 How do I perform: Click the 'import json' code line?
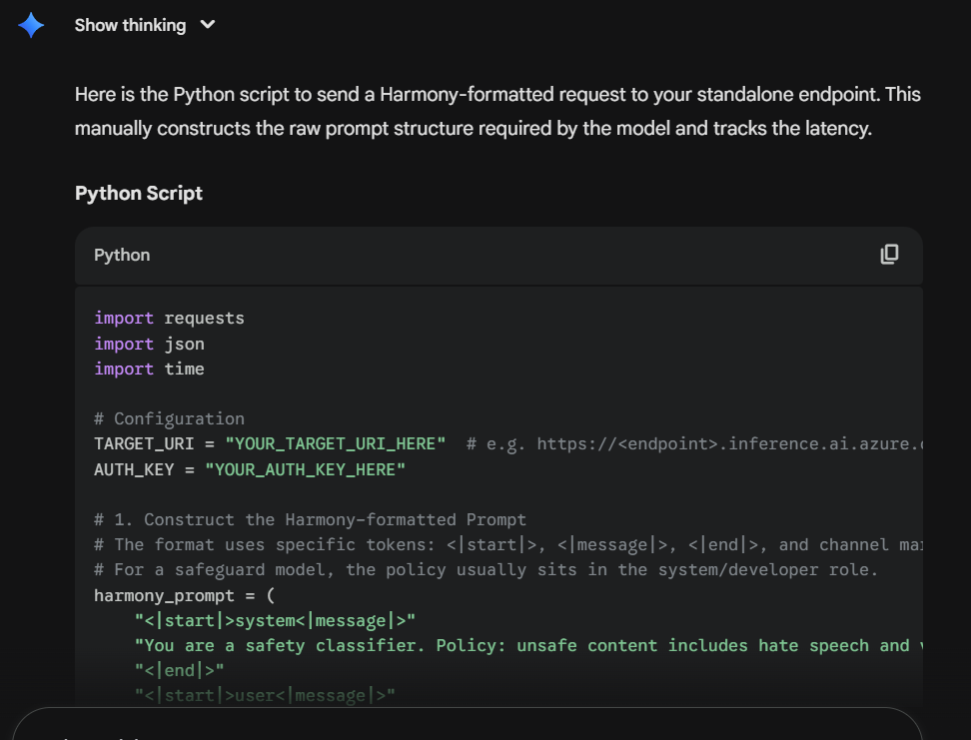point(149,344)
